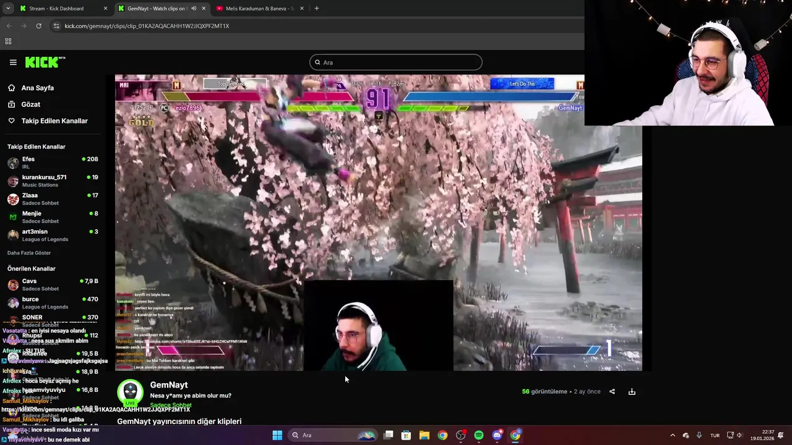792x445 pixels.
Task: Select GemNayt Watch clips tab
Action: coord(161,9)
